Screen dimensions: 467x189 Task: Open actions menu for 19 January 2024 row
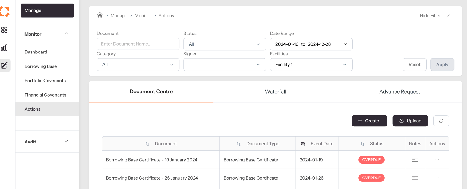437,160
